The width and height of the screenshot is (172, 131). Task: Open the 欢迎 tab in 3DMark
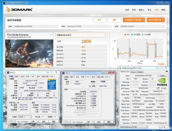point(127,10)
